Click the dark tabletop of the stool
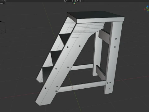 (95, 15)
